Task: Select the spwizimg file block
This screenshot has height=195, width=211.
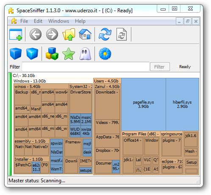Action: (57, 143)
